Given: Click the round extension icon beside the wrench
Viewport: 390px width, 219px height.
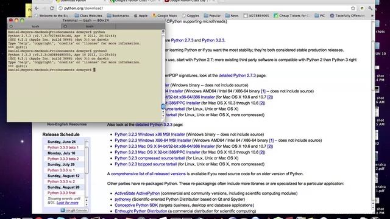Looking at the screenshot, I should tap(362, 8).
